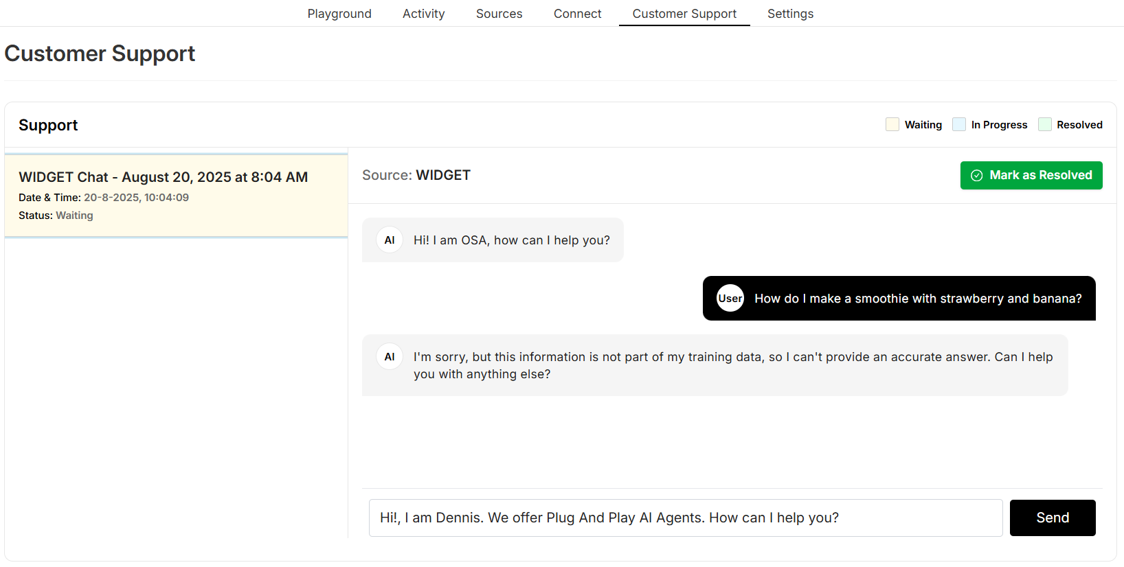Click the 'Status: Waiting' text in chat list
Viewport: 1124px width, 567px height.
(56, 216)
